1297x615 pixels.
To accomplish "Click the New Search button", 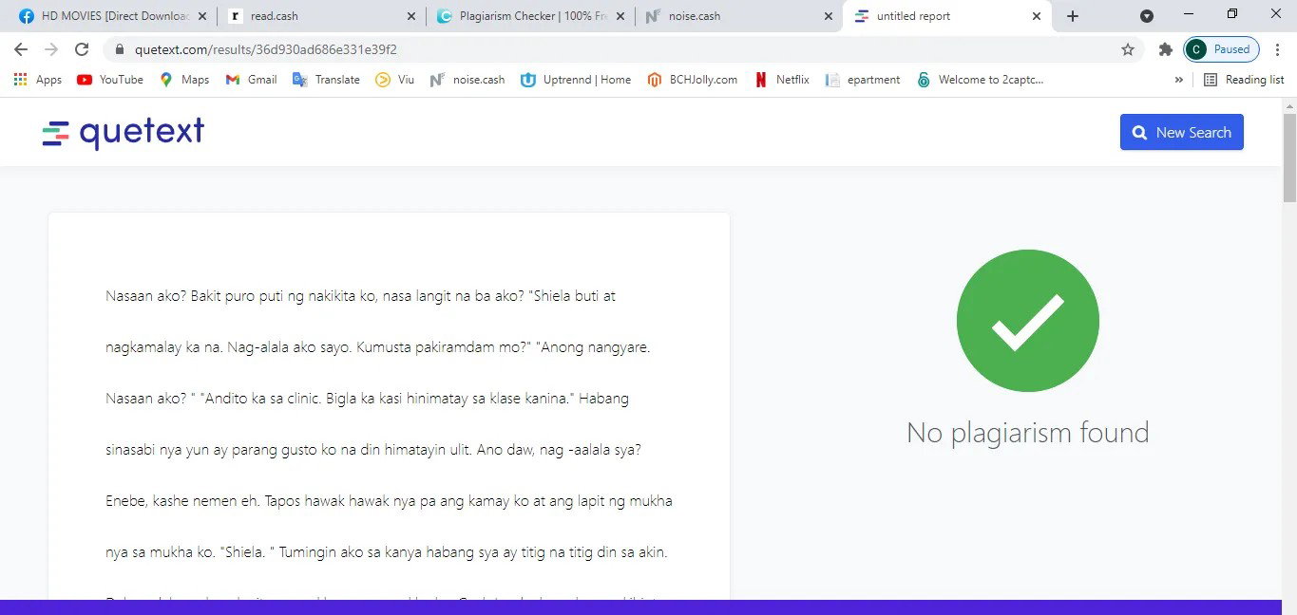I will pyautogui.click(x=1182, y=133).
